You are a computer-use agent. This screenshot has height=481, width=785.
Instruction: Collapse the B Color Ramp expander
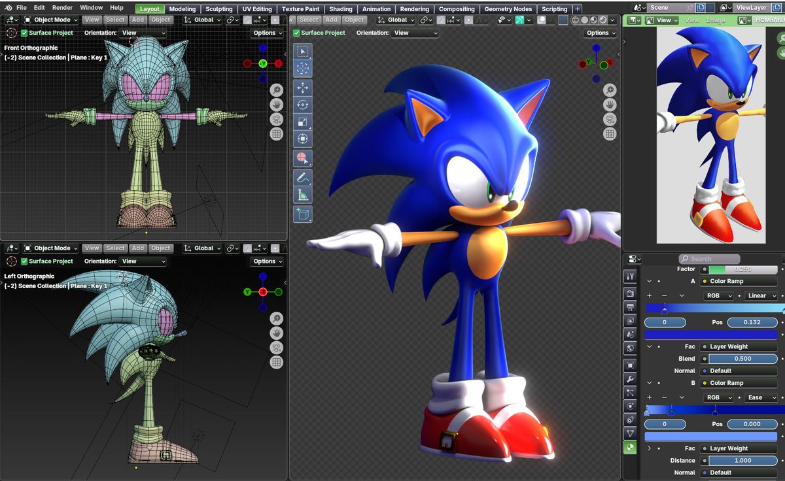pos(650,383)
